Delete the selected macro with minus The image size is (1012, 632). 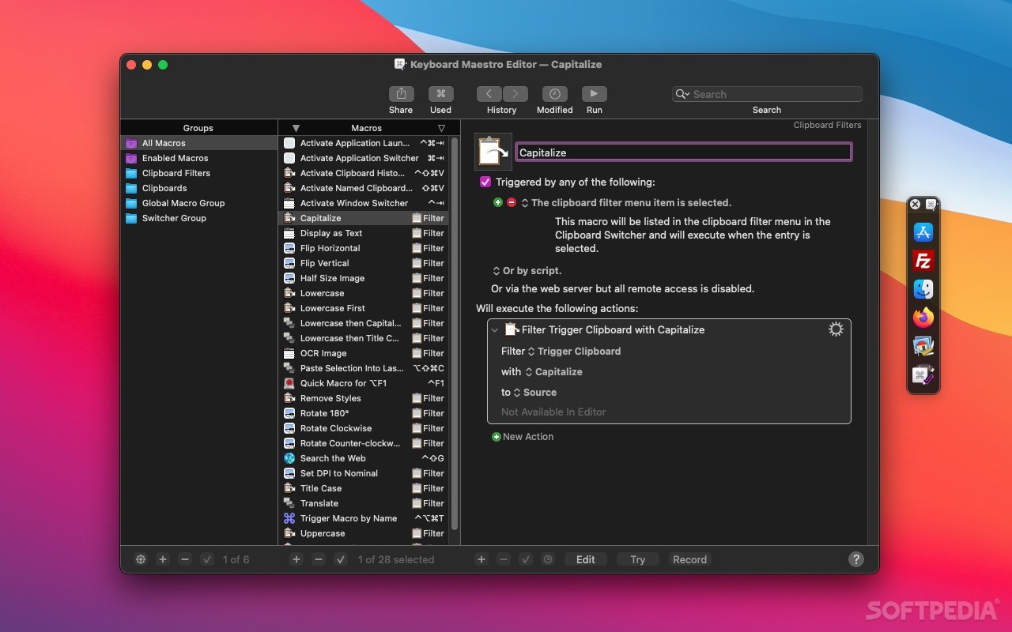pyautogui.click(x=319, y=559)
